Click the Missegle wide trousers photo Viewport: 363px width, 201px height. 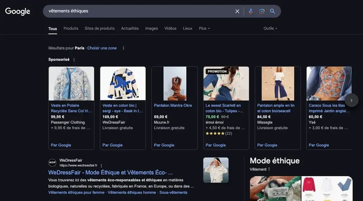(x=278, y=84)
